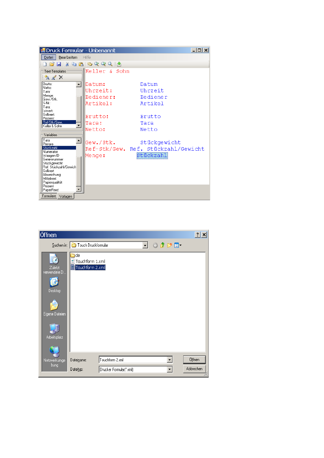The height and width of the screenshot is (458, 324).
Task: Click the Abbrechen button
Action: point(194,369)
